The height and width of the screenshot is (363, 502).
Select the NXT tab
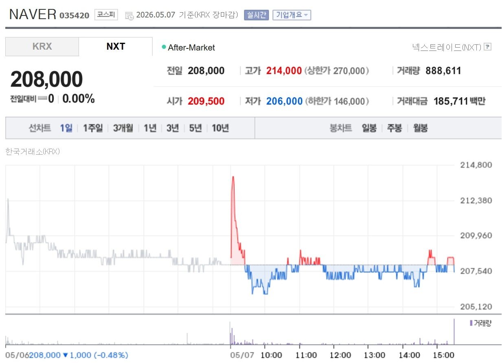[x=116, y=46]
